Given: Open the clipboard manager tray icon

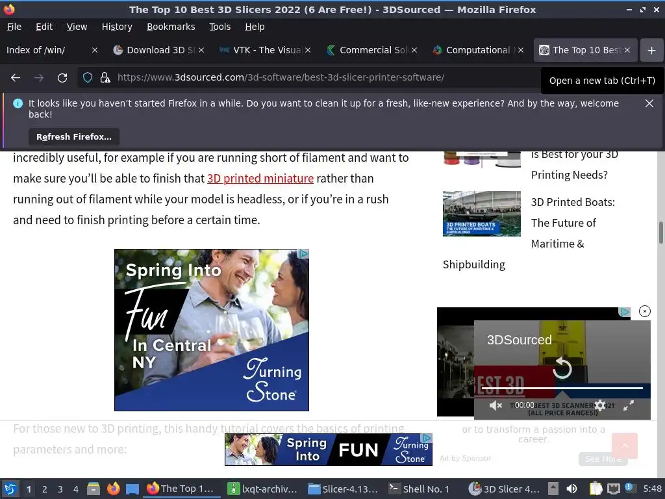Looking at the screenshot, I should [x=596, y=489].
